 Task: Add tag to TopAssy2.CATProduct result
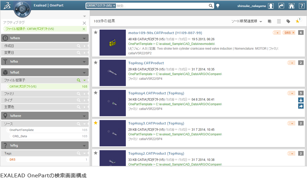point(292,153)
